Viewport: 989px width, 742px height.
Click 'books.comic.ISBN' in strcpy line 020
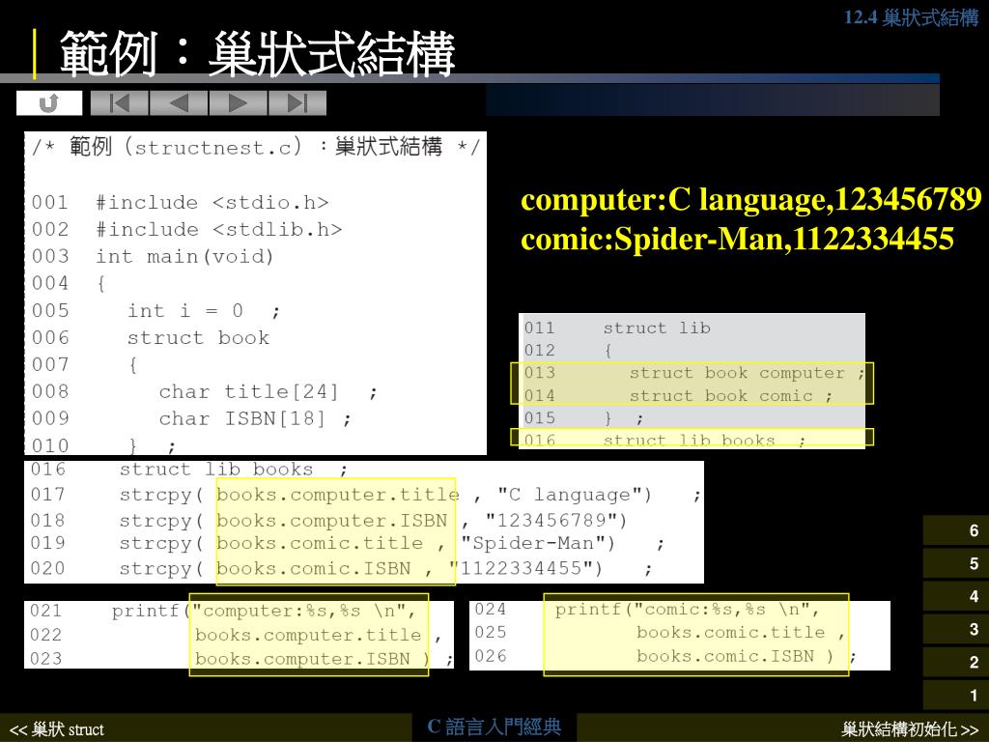click(x=313, y=568)
